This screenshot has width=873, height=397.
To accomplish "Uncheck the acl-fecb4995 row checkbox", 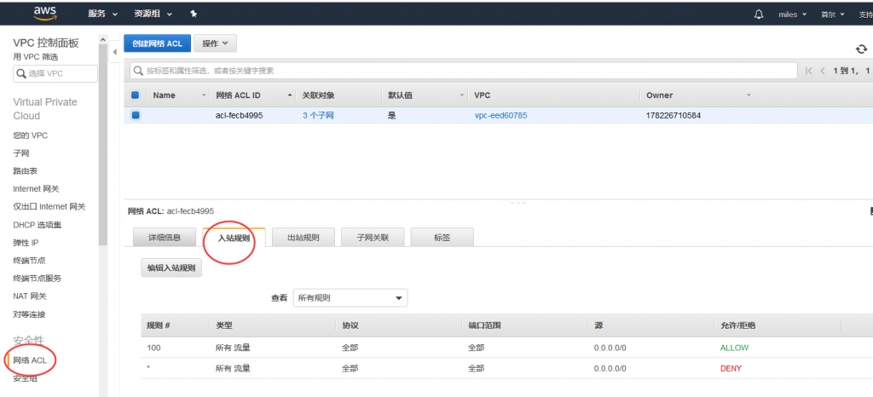I will [x=135, y=115].
